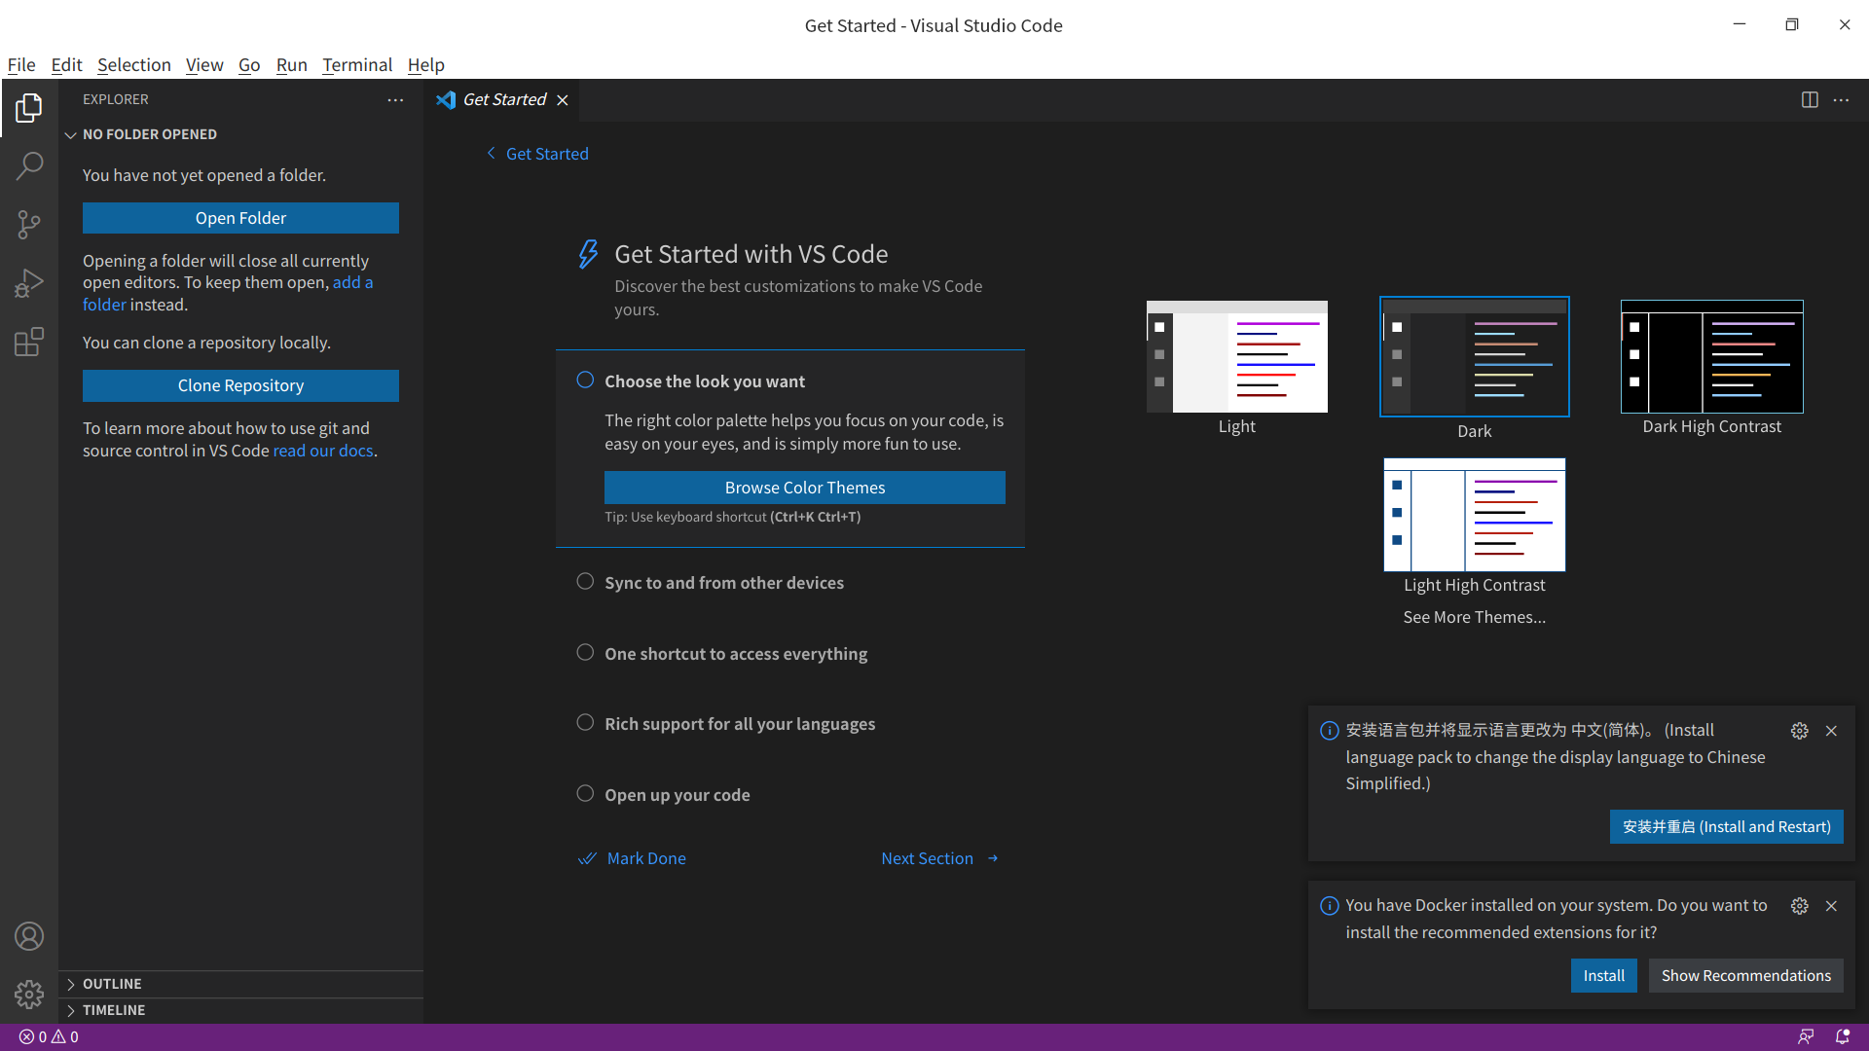This screenshot has height=1051, width=1869.
Task: Expand the OUTLINE section
Action: click(112, 984)
